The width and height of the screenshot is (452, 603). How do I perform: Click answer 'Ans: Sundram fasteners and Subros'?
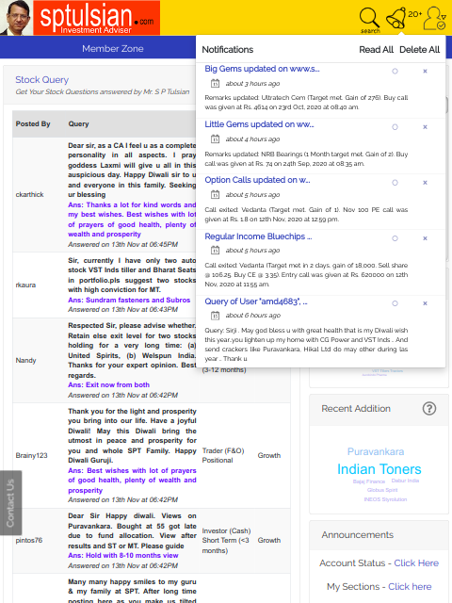(x=129, y=300)
